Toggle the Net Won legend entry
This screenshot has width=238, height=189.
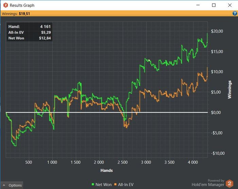(102, 185)
